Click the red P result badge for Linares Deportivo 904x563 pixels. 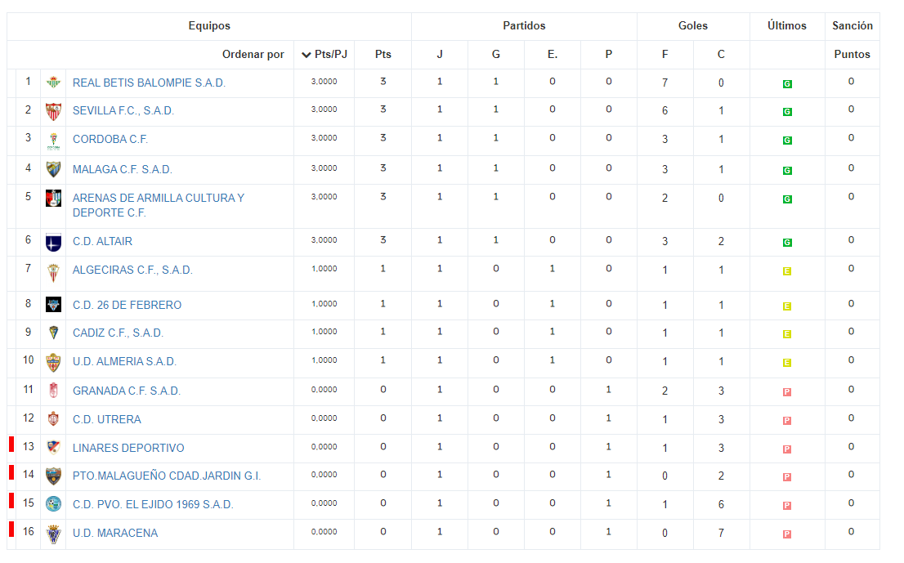(x=787, y=449)
